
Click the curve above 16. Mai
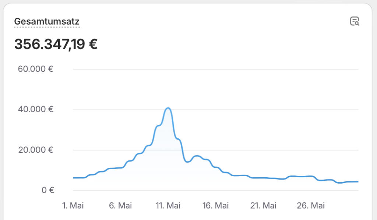(x=216, y=167)
